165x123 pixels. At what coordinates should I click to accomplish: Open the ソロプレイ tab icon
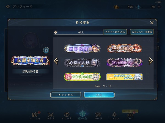[x=35, y=116]
